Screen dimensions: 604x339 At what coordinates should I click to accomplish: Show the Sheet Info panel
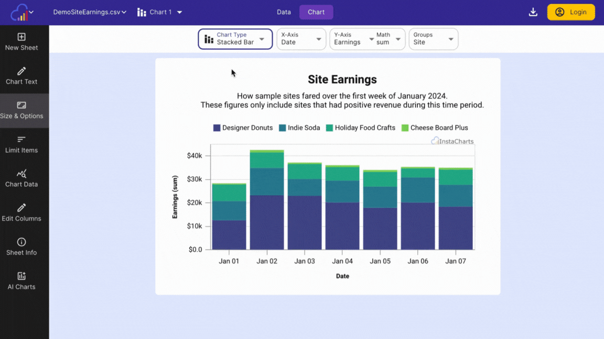coord(21,247)
